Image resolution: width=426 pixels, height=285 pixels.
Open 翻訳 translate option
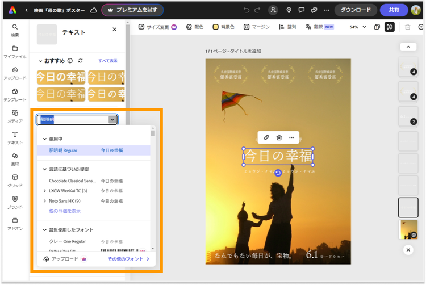pyautogui.click(x=320, y=27)
